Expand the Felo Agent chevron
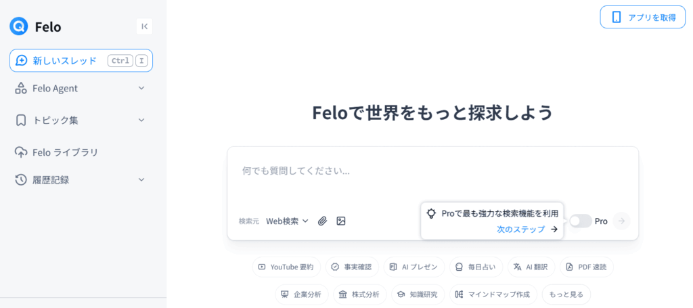The width and height of the screenshot is (693, 308). point(141,88)
